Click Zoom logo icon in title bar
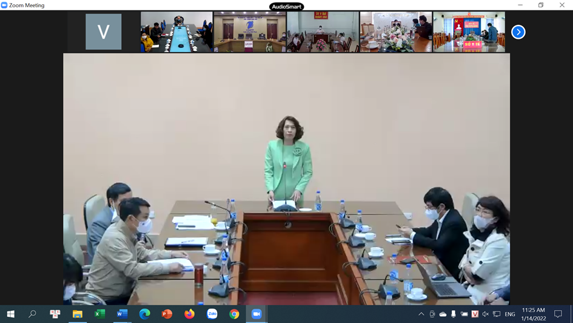 (4, 5)
